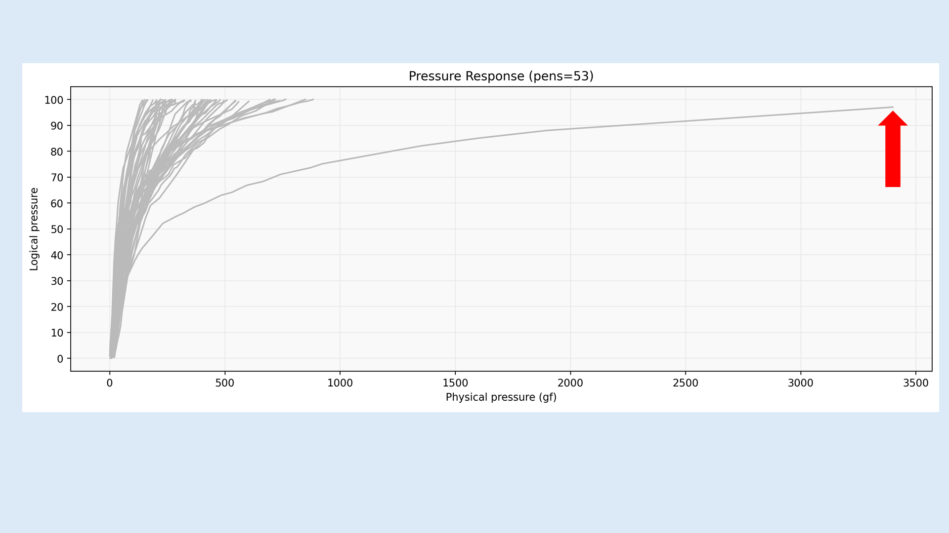949x533 pixels.
Task: Click the 50 y-axis tick label
Action: click(57, 229)
